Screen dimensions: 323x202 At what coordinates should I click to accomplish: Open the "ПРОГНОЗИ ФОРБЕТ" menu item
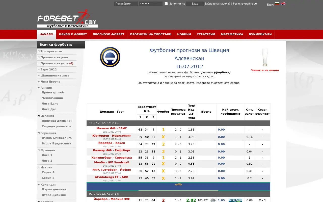(x=109, y=35)
